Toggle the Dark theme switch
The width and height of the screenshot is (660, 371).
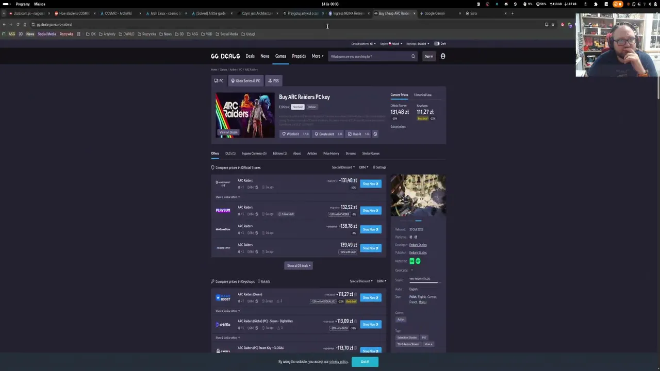(x=437, y=44)
